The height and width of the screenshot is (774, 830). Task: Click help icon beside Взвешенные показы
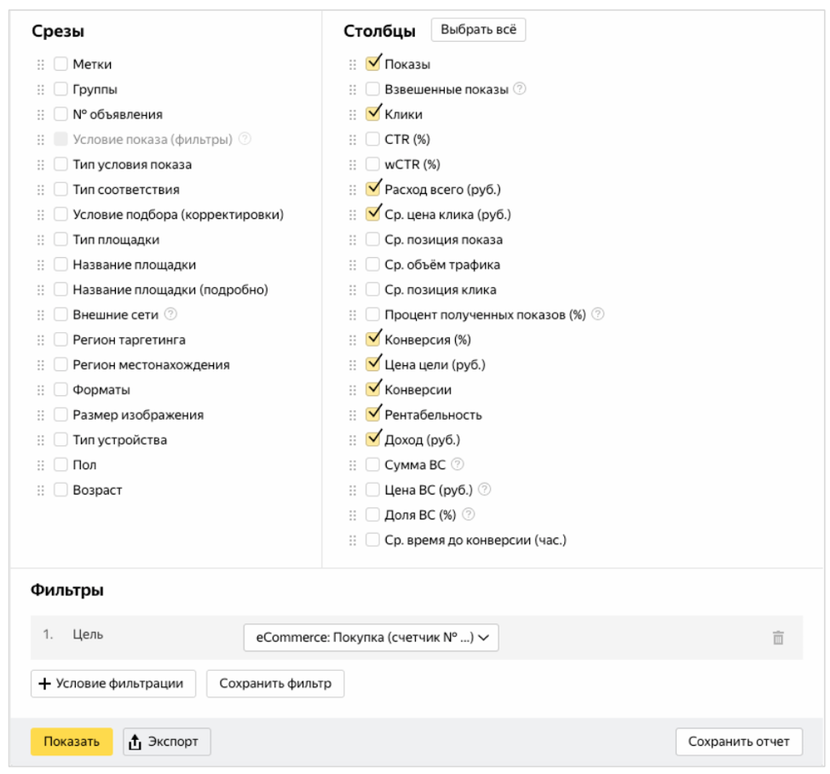pos(520,89)
